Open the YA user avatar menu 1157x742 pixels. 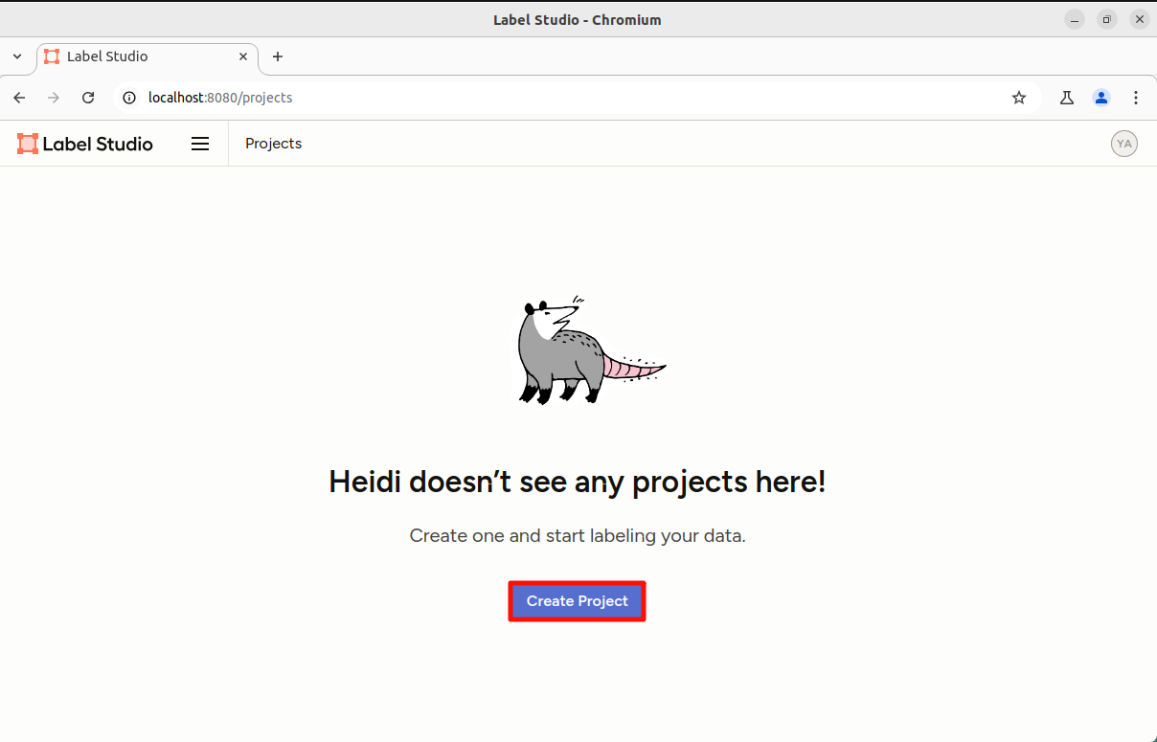coord(1124,144)
